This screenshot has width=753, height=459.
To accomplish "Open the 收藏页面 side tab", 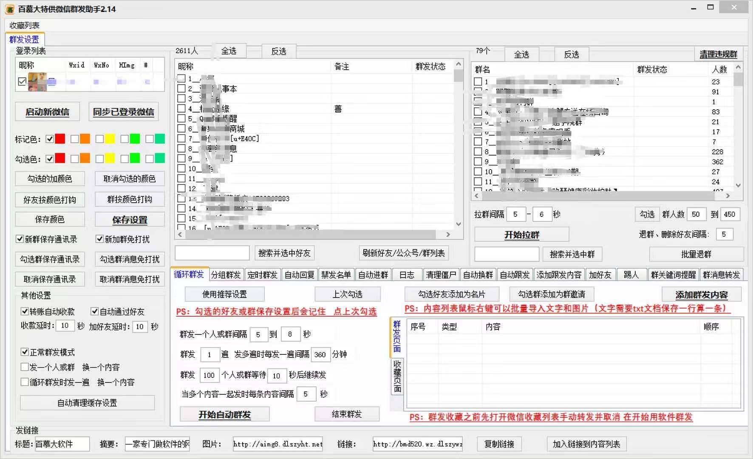I will click(x=396, y=377).
